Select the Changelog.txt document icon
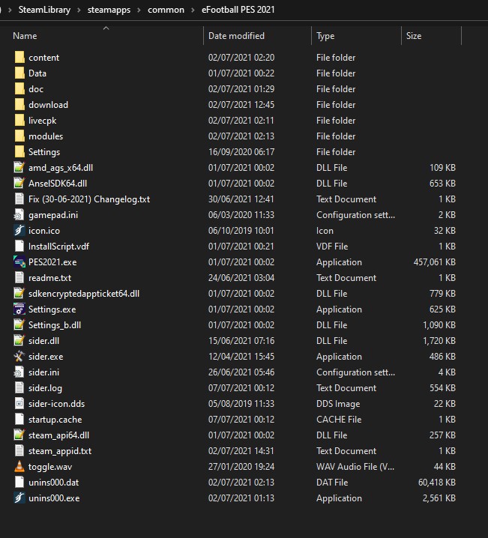488x538 pixels. click(x=19, y=199)
